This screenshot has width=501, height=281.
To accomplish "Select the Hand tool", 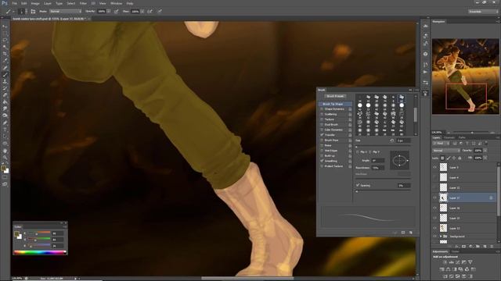I will (5, 151).
